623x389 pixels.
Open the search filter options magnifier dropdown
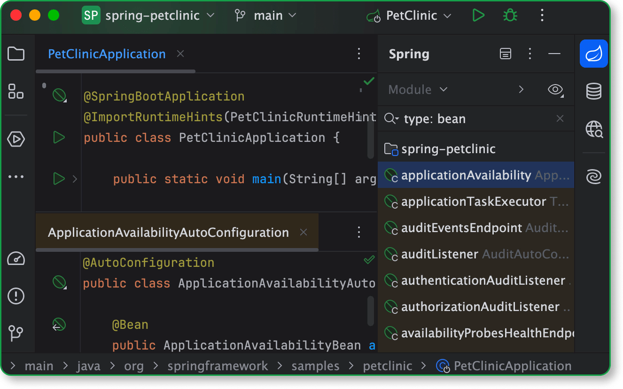392,119
